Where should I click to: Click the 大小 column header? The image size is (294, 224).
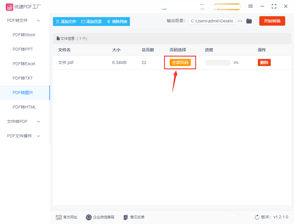coord(116,50)
